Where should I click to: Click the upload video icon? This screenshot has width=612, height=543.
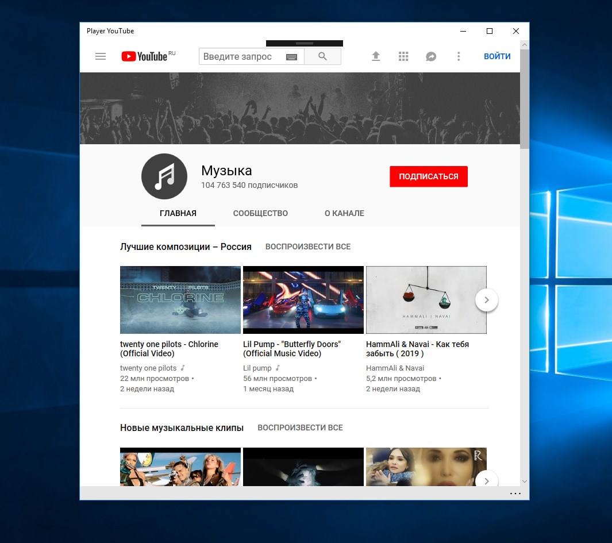[x=375, y=56]
